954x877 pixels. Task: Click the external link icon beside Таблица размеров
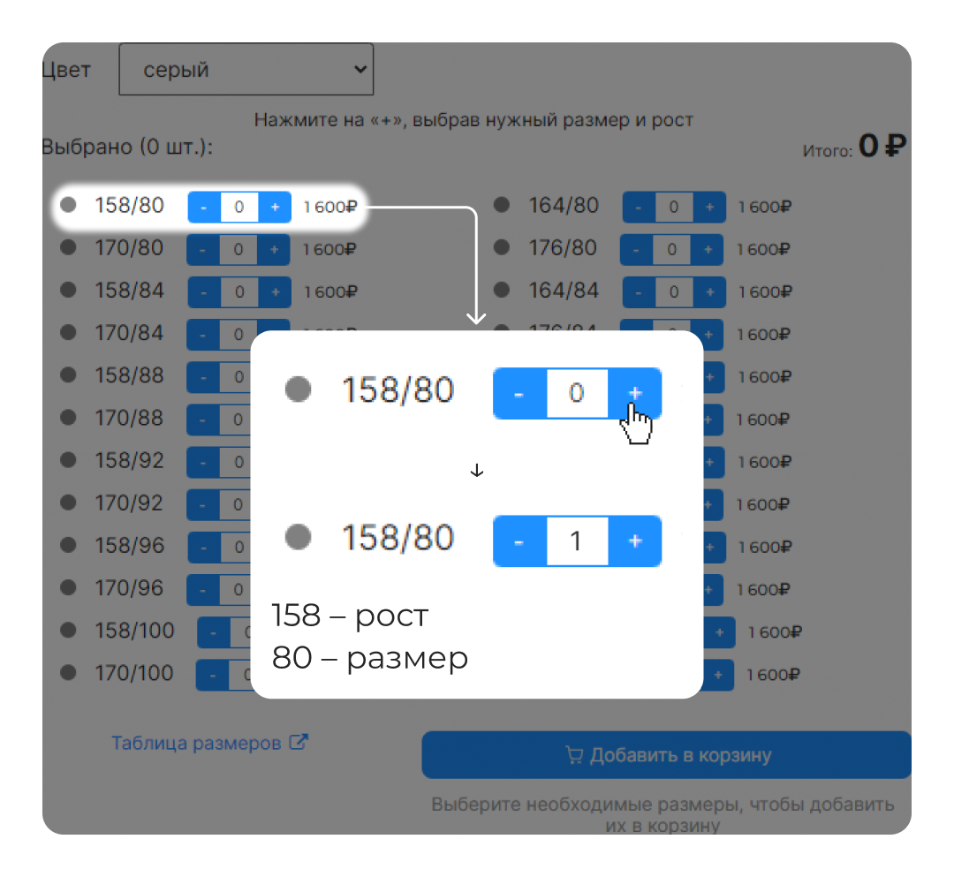299,743
